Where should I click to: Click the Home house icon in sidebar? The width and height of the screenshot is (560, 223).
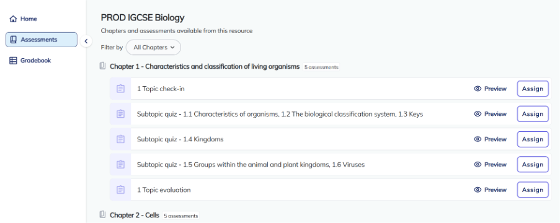13,19
